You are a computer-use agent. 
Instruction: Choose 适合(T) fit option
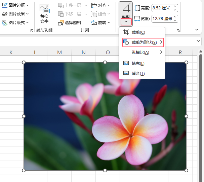point(142,74)
